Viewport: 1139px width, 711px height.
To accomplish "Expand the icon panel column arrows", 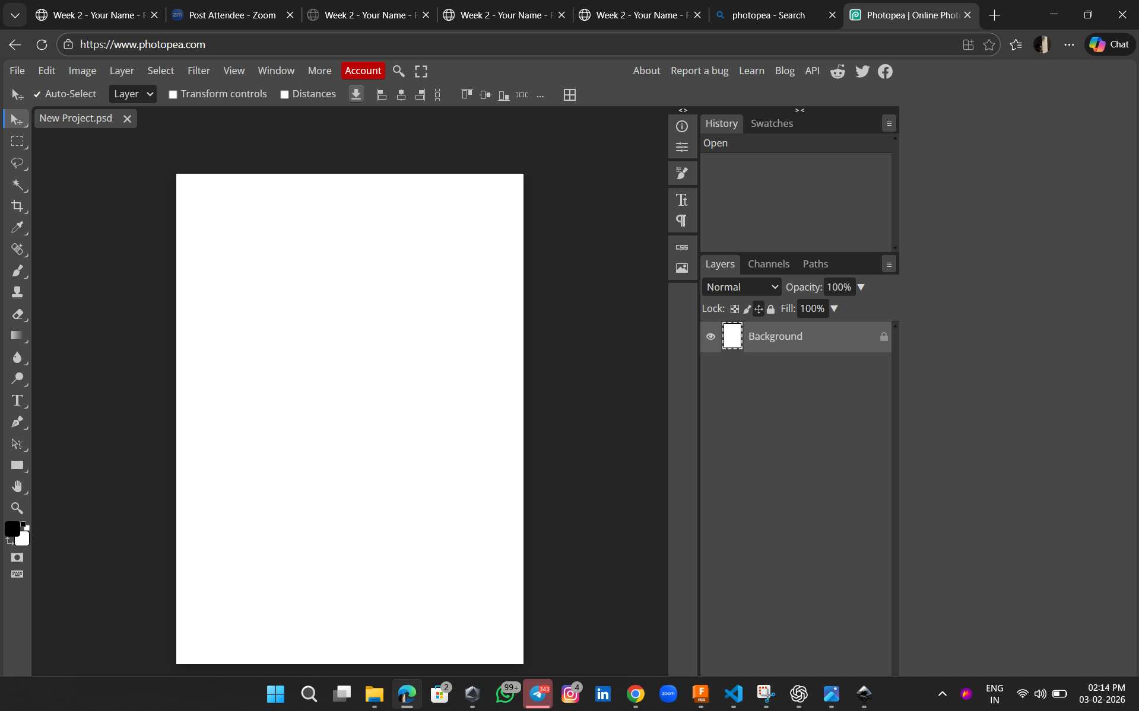I will coord(683,110).
